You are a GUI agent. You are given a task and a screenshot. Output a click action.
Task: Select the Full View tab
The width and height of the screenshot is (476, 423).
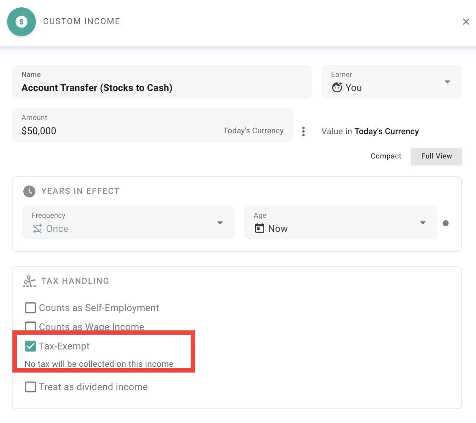(436, 156)
